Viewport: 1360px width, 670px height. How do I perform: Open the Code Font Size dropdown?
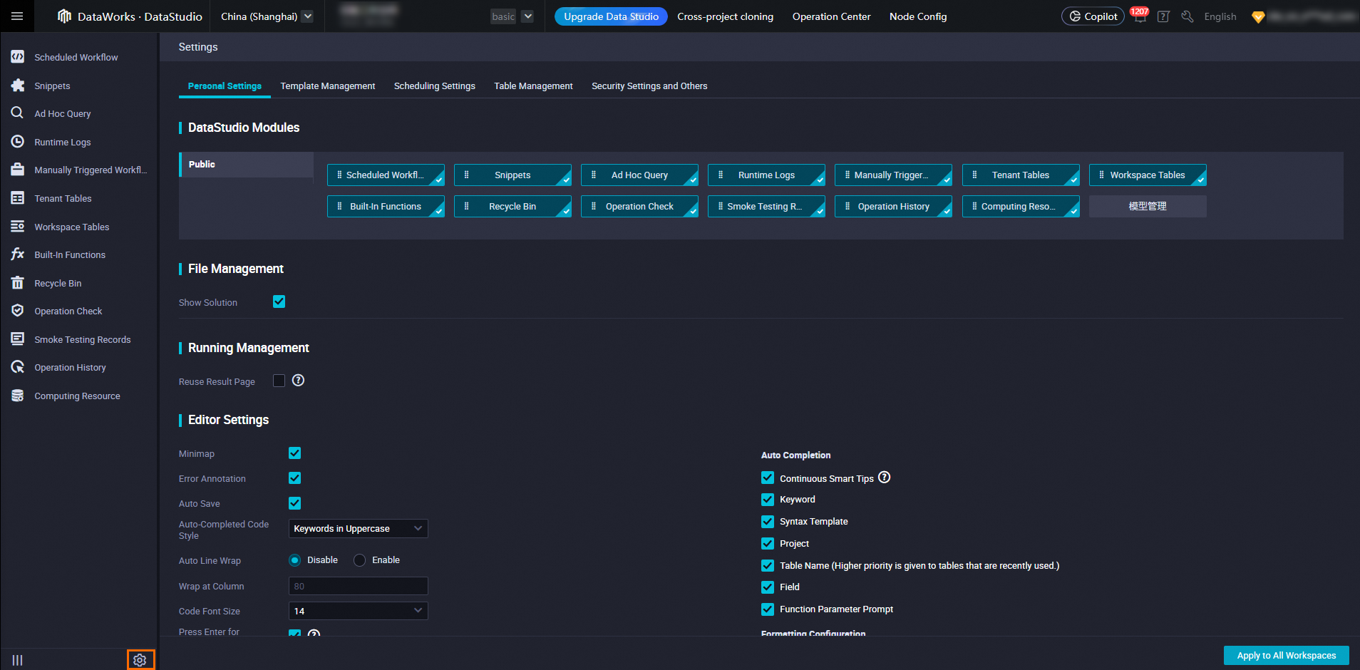358,611
